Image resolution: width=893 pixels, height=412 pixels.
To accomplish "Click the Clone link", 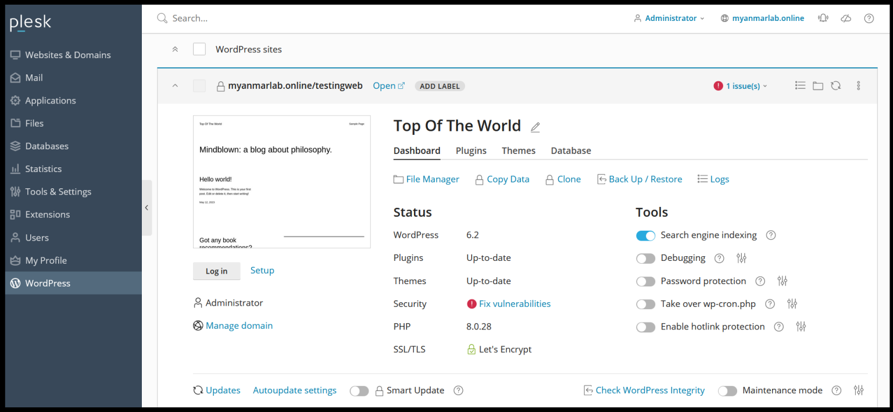I will point(563,179).
